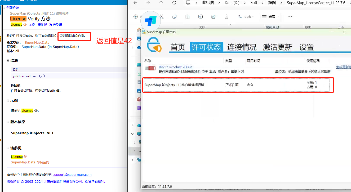Collapse the 请参见 section

click(x=8, y=148)
